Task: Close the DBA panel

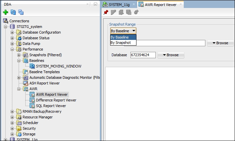Action: [x=88, y=4]
